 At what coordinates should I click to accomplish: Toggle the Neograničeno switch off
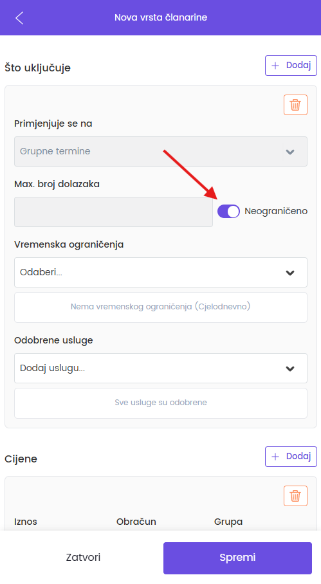tap(228, 211)
